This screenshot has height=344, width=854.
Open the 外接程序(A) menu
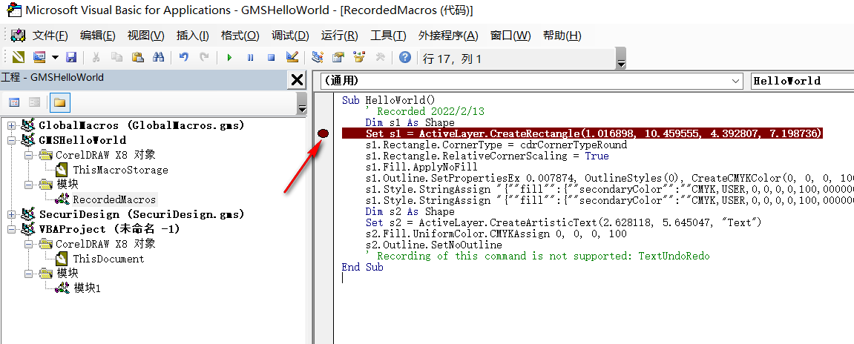pos(447,36)
